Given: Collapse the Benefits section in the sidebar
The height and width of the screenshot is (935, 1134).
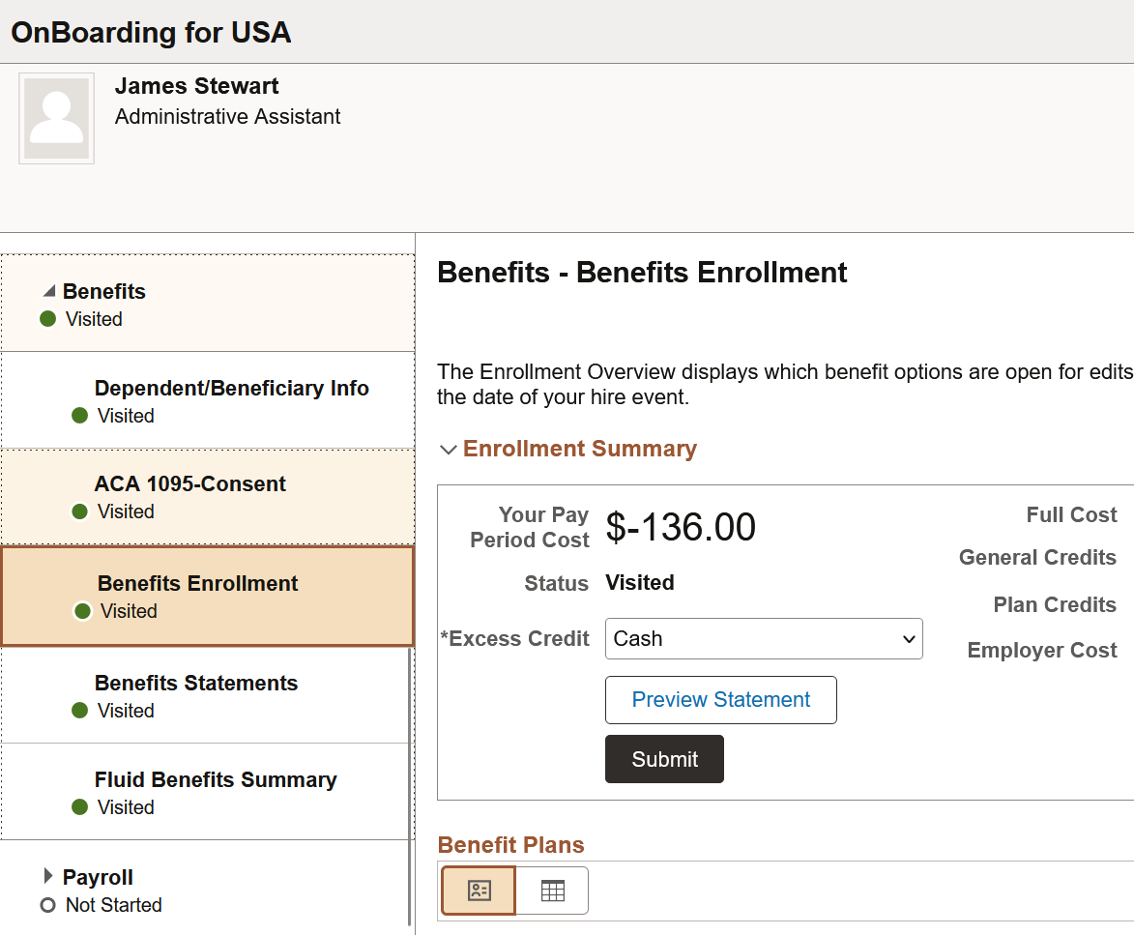Looking at the screenshot, I should click(49, 291).
